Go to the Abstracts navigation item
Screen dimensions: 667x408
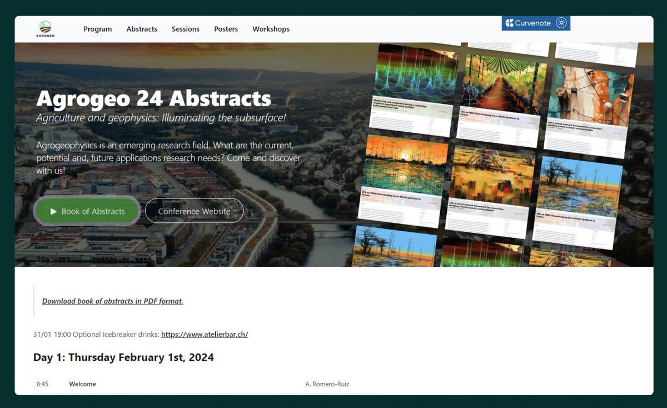click(x=142, y=29)
